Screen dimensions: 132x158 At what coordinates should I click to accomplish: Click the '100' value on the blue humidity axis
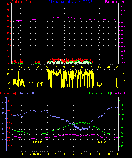pyautogui.click(x=3, y=97)
